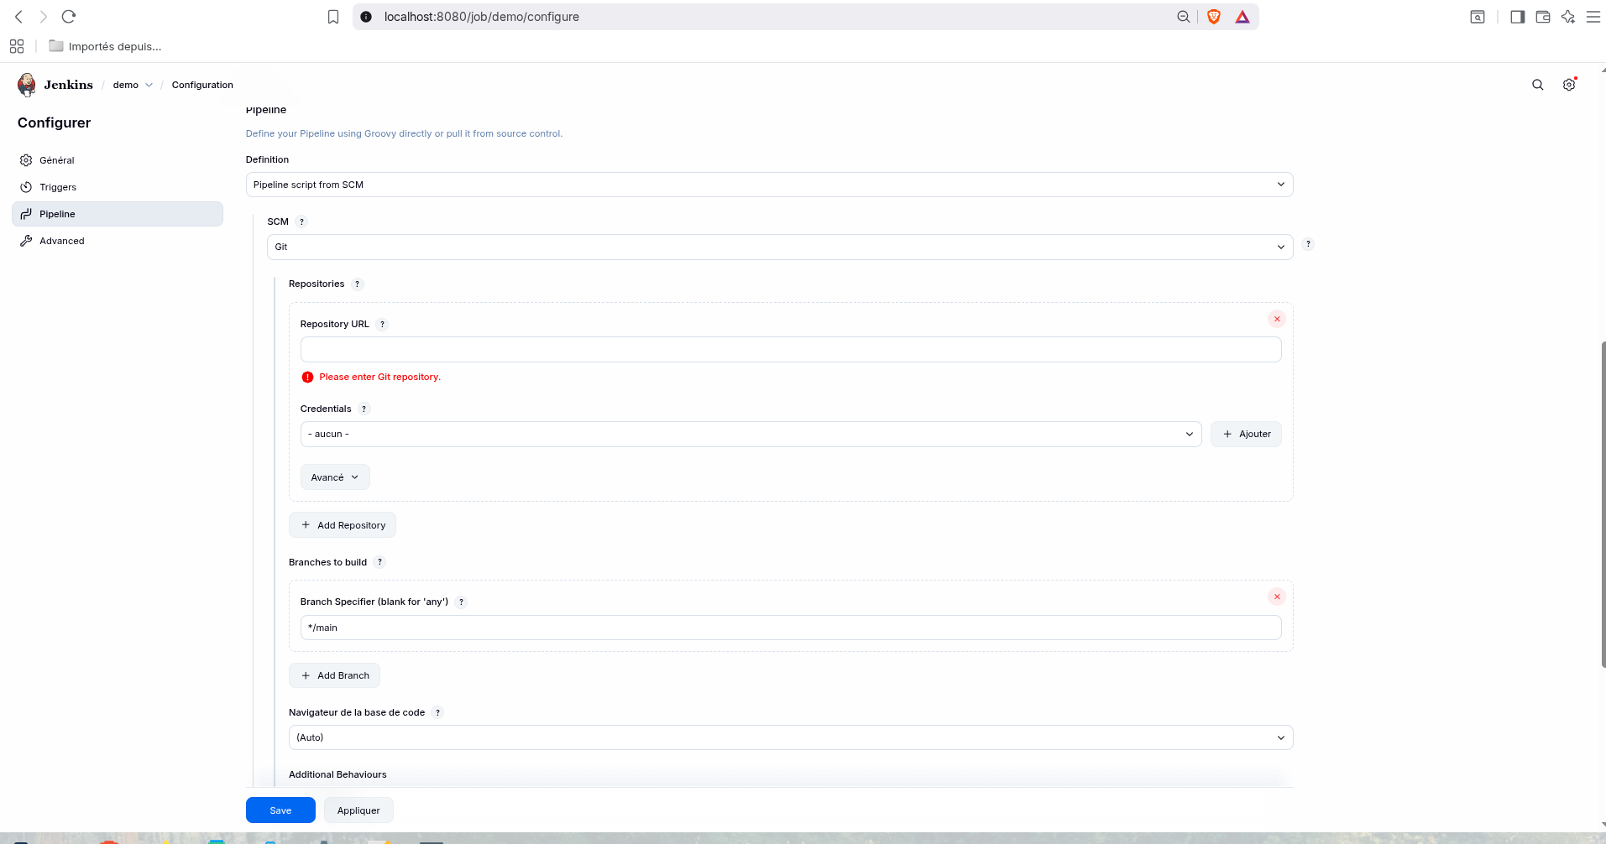
Task: Expand the Avancé section
Action: click(335, 477)
